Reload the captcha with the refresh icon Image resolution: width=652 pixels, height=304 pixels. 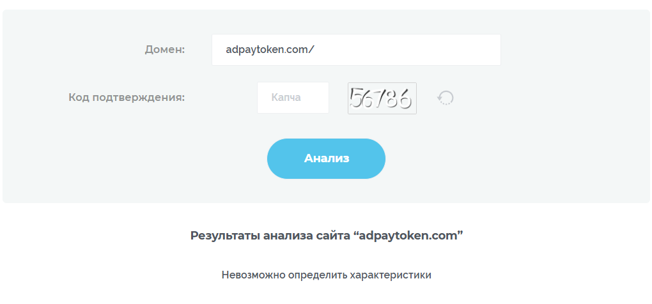[x=446, y=98]
